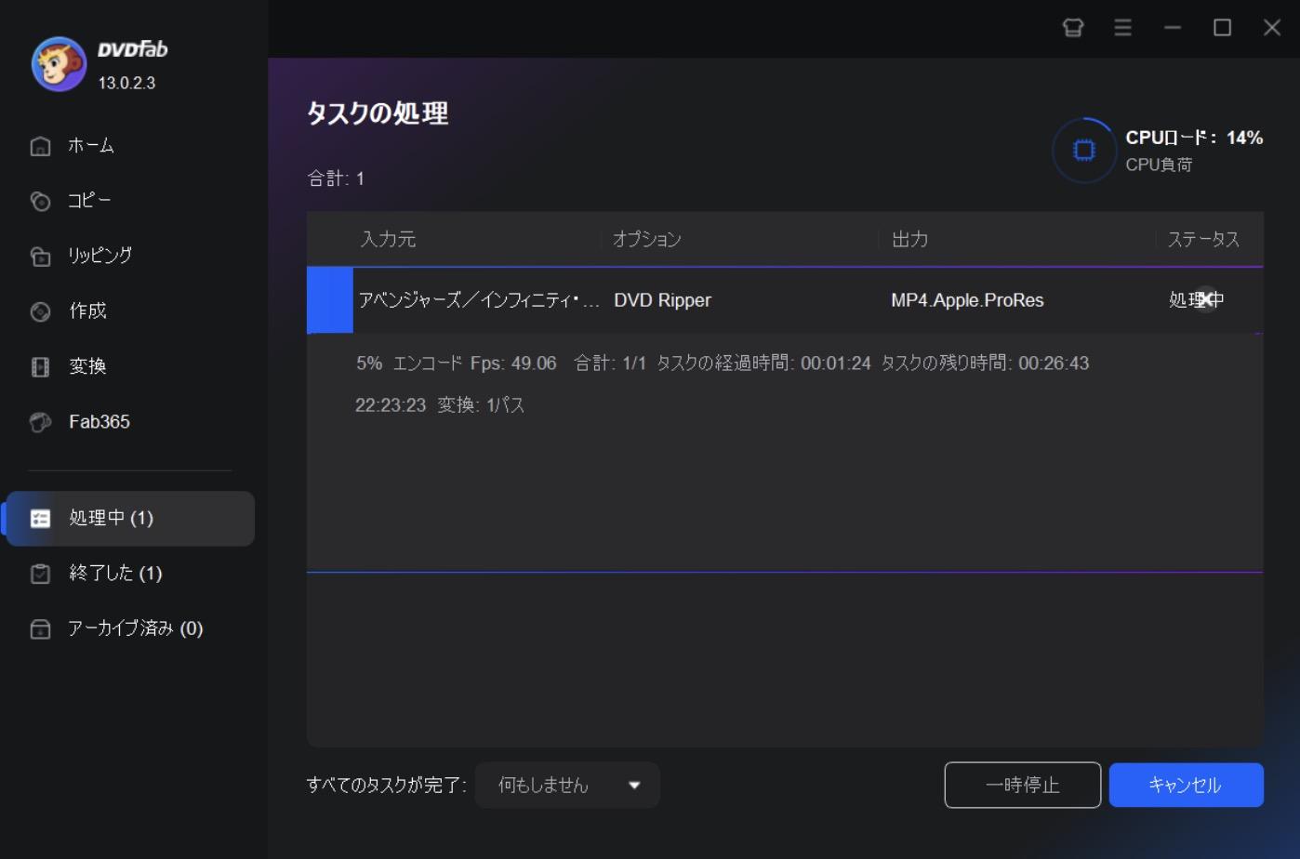Maximize the DVDFab window

tap(1222, 28)
